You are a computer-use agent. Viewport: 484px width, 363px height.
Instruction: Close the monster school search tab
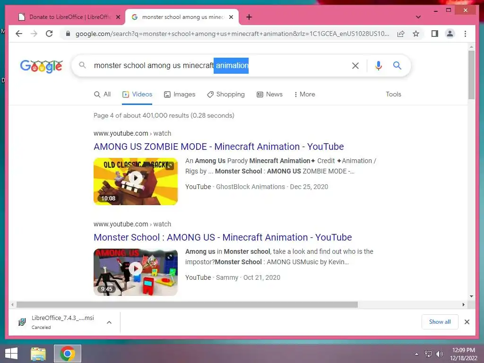231,17
